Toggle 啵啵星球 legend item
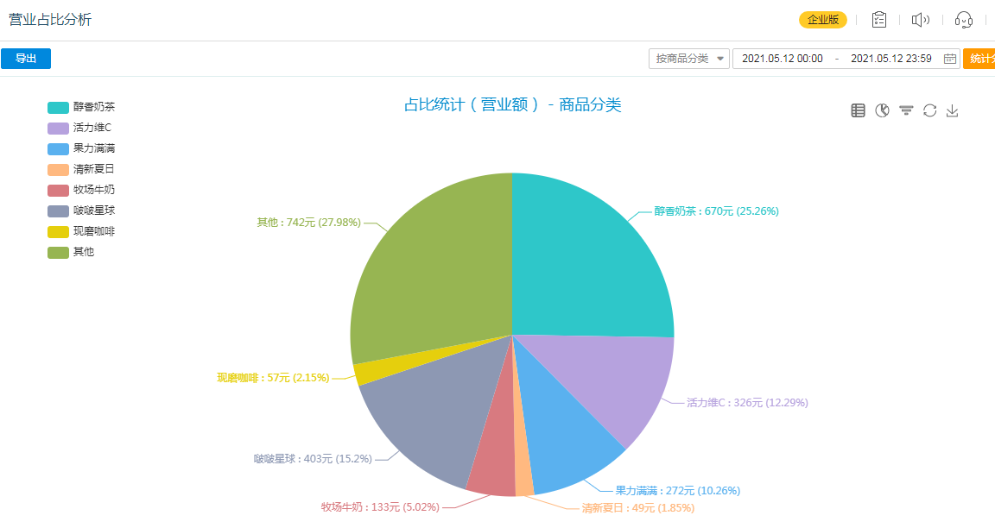 (x=80, y=211)
